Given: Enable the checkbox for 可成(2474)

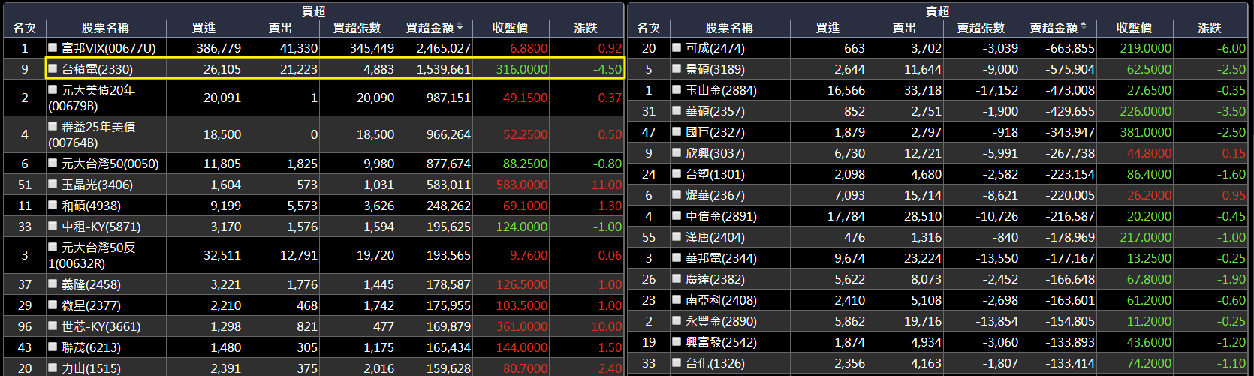Looking at the screenshot, I should pyautogui.click(x=677, y=47).
